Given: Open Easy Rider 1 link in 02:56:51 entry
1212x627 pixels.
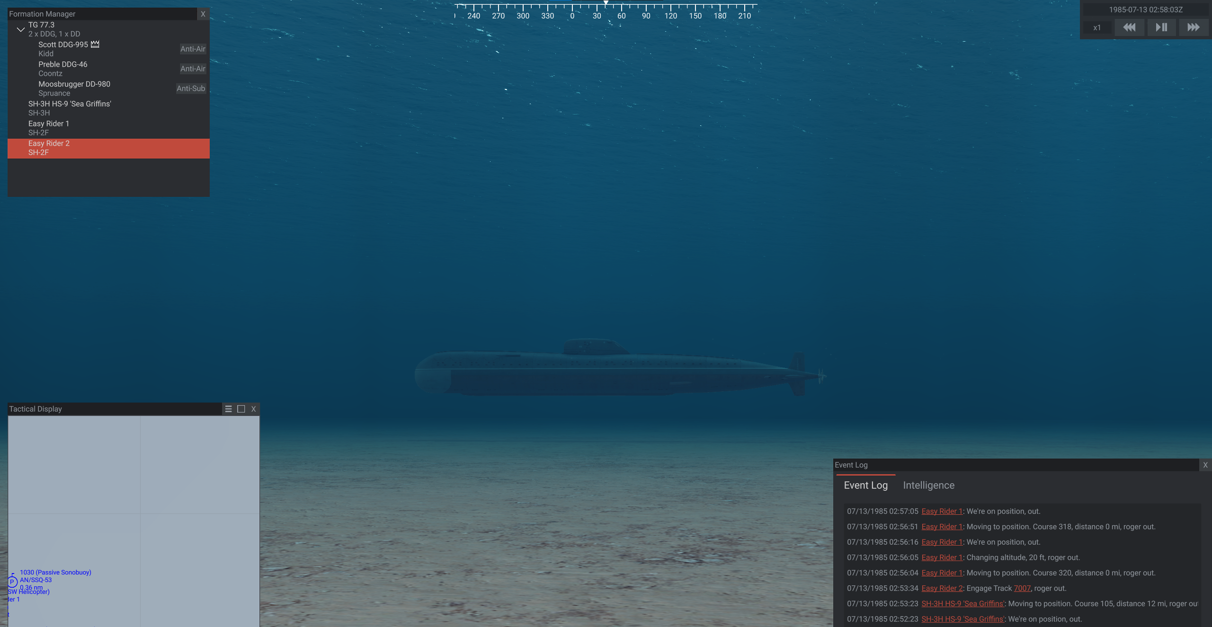Looking at the screenshot, I should pyautogui.click(x=942, y=527).
